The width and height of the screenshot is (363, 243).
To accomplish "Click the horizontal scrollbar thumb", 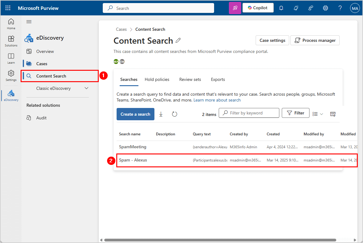I will (220, 240).
